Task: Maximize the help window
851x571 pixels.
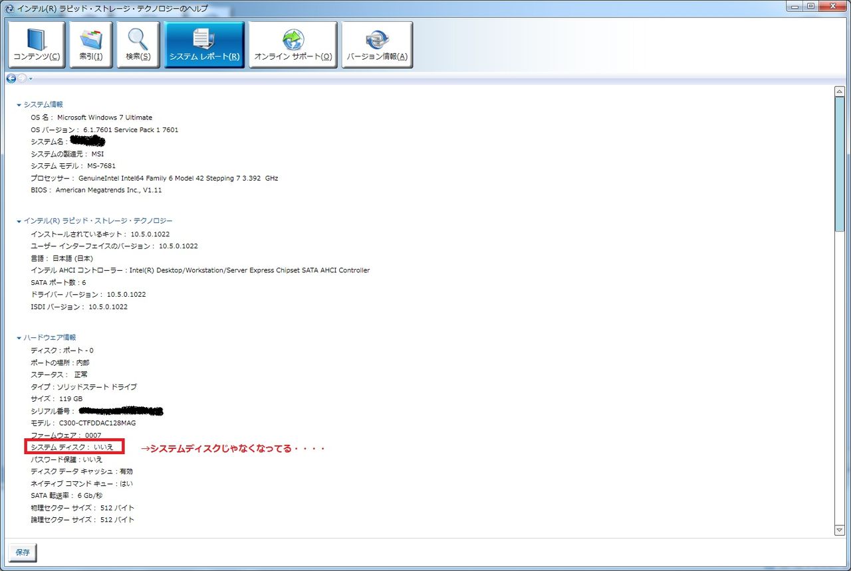Action: [812, 7]
